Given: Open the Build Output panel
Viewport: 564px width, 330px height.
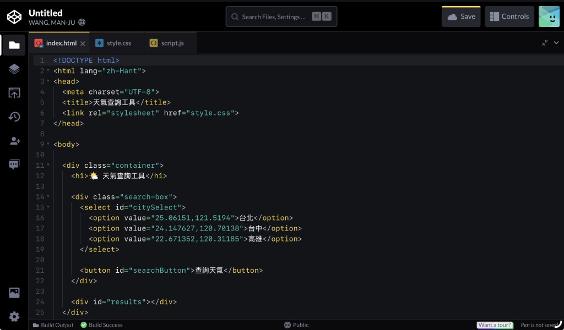Looking at the screenshot, I should (x=53, y=325).
